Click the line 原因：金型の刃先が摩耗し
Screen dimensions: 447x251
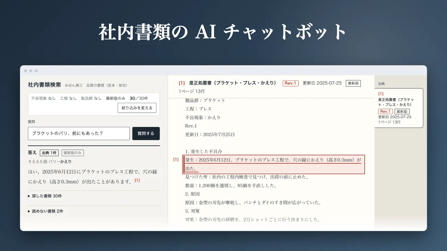pyautogui.click(x=253, y=203)
